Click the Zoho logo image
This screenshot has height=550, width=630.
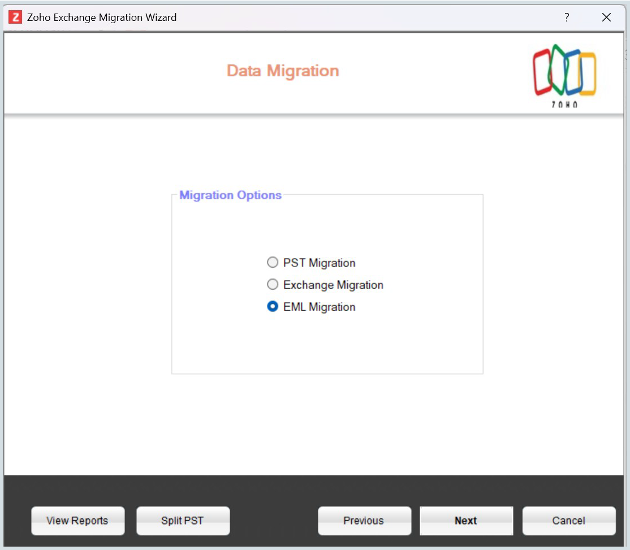pos(564,76)
